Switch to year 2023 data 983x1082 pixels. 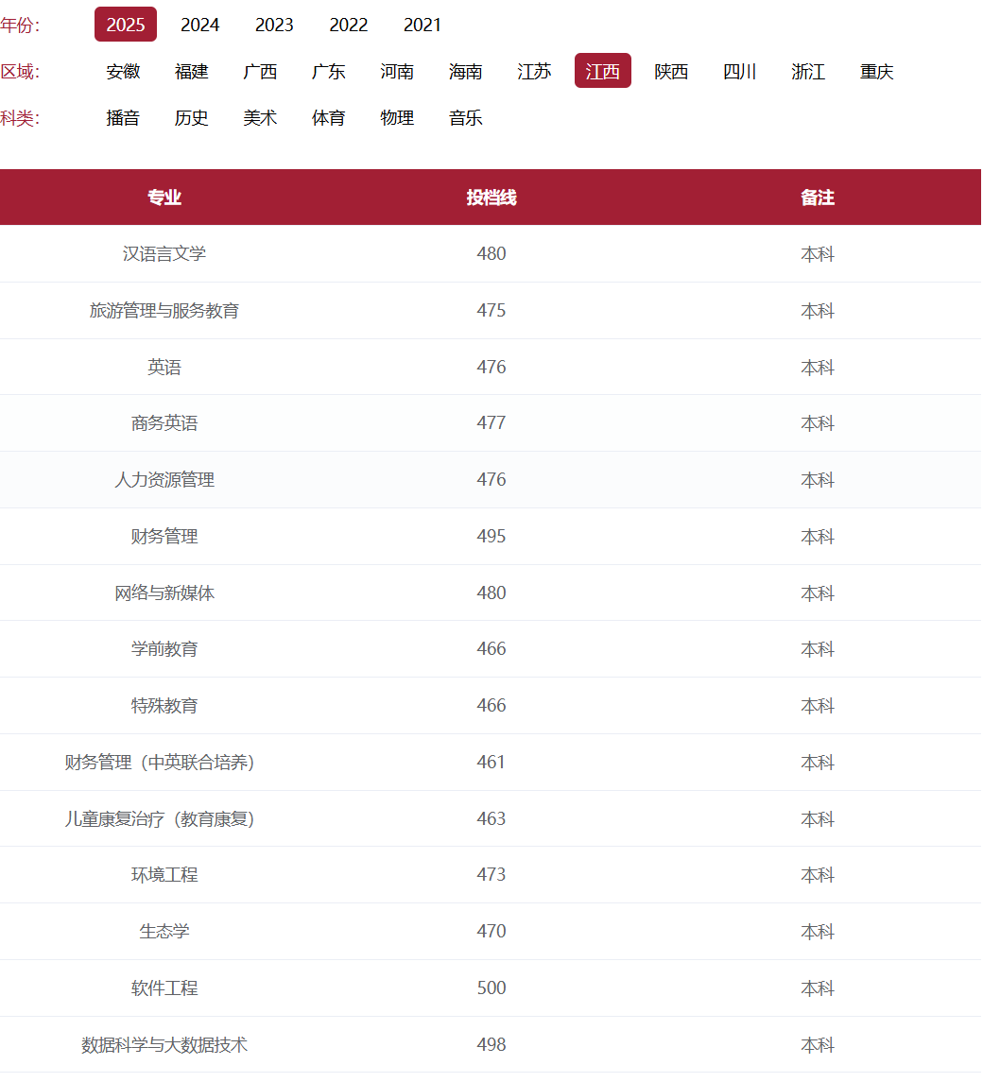274,25
